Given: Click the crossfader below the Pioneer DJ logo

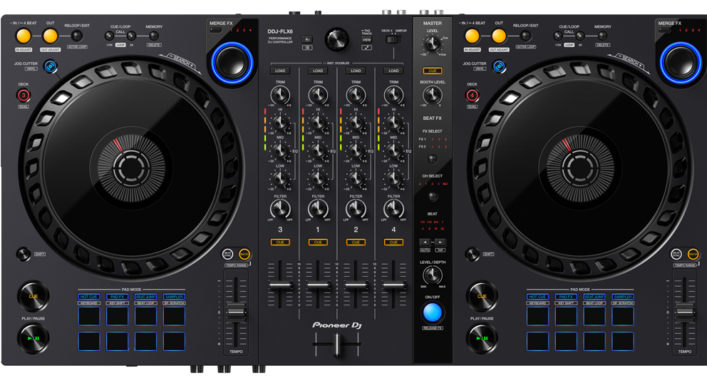Looking at the screenshot, I should pos(337,344).
